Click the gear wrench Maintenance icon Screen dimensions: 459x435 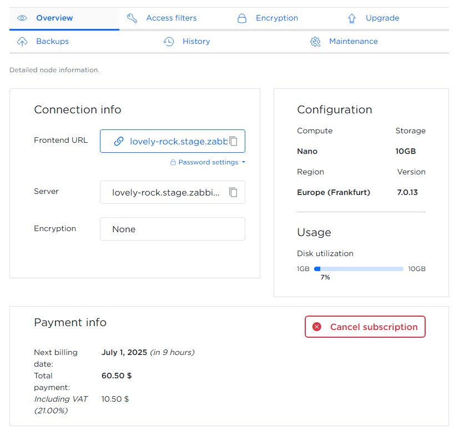[315, 42]
